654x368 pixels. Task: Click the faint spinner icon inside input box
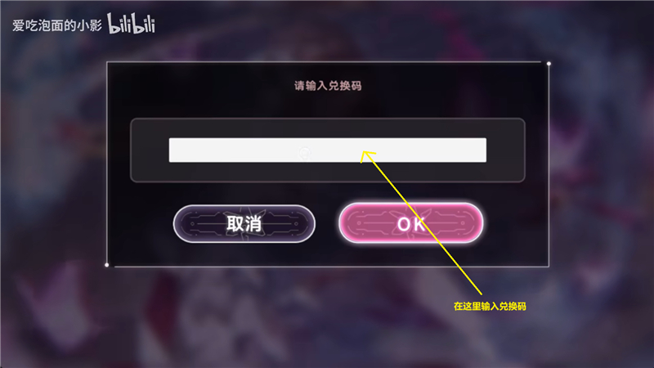pos(304,153)
